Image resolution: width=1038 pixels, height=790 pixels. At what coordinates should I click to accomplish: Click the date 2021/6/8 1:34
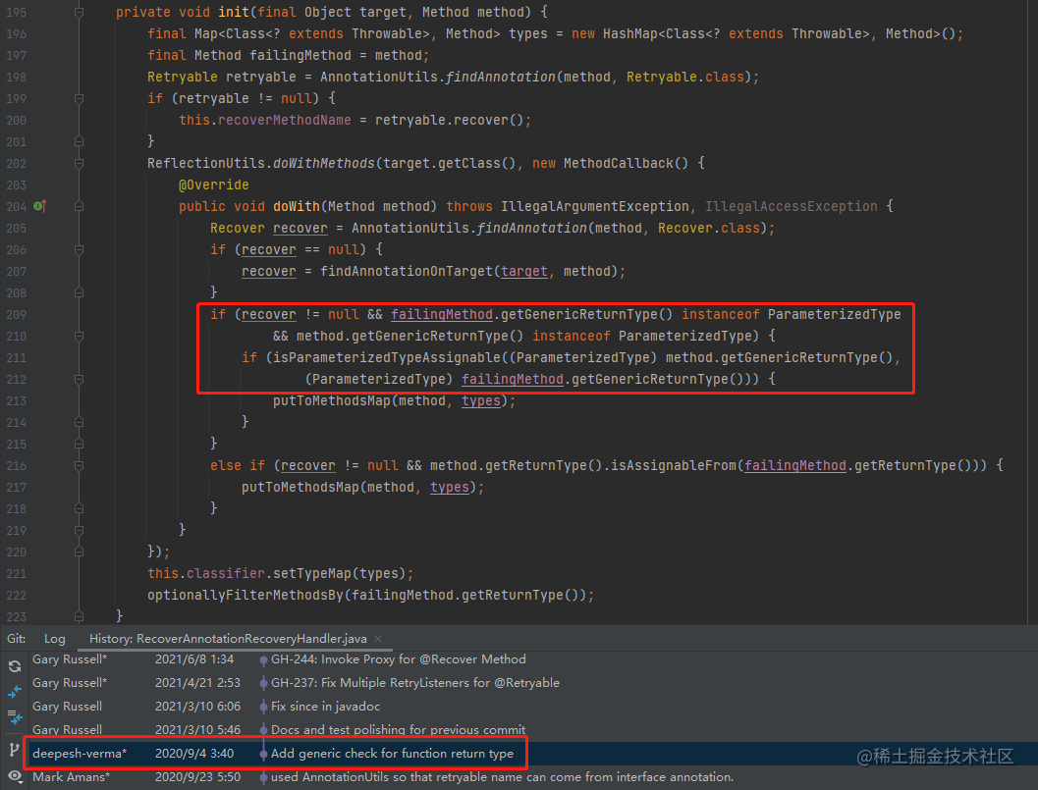click(194, 659)
